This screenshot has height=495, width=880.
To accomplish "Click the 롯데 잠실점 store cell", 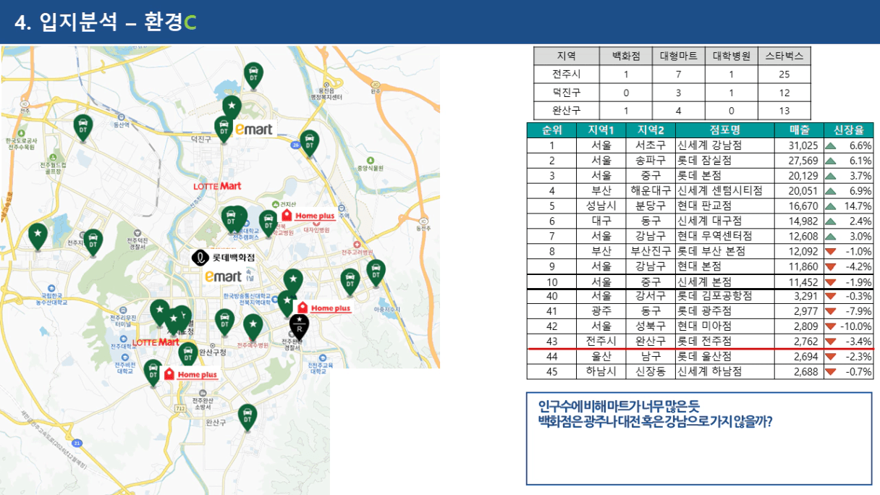I will point(724,160).
